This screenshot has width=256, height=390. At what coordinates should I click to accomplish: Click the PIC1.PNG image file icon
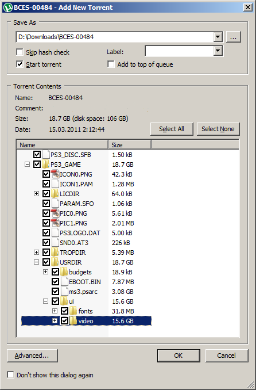[55, 223]
